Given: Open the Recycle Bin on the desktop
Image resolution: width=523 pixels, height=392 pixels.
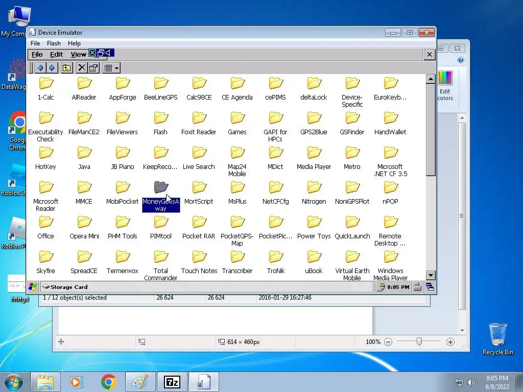Looking at the screenshot, I should pyautogui.click(x=497, y=339).
